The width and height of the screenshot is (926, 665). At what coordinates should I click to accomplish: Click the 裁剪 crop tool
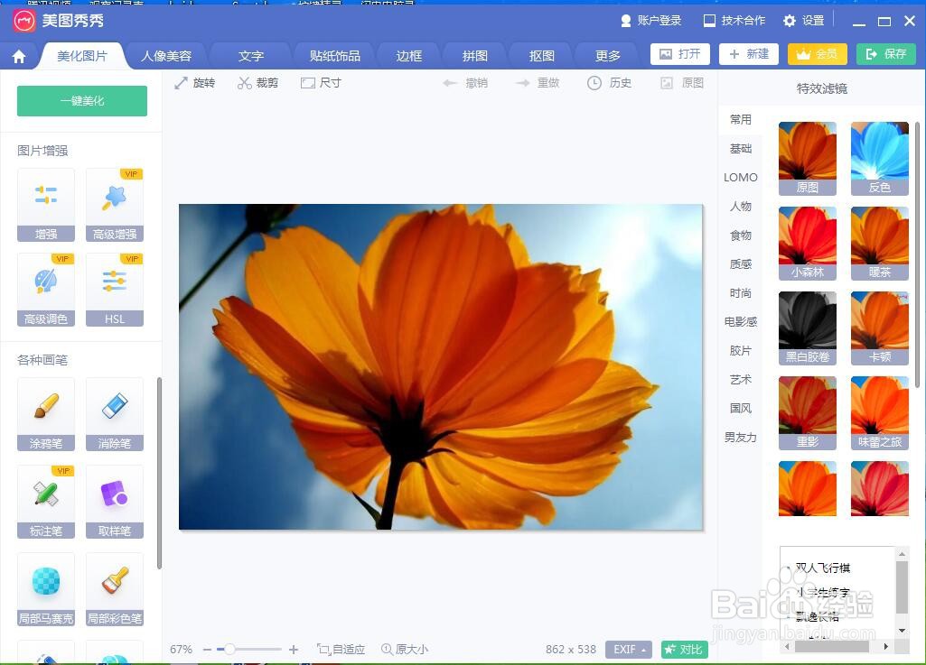[258, 83]
